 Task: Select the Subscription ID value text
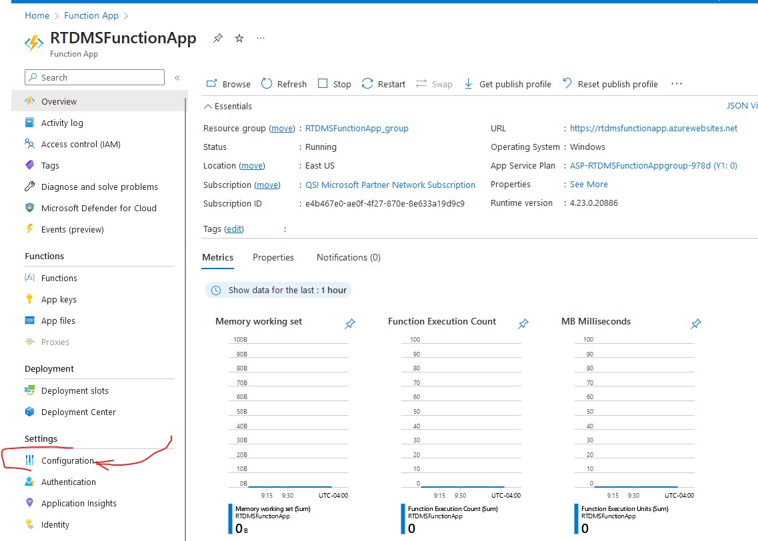(385, 203)
